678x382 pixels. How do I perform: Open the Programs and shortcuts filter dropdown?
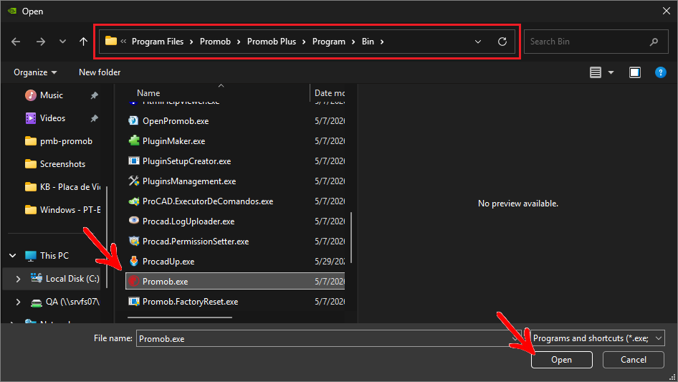point(598,338)
